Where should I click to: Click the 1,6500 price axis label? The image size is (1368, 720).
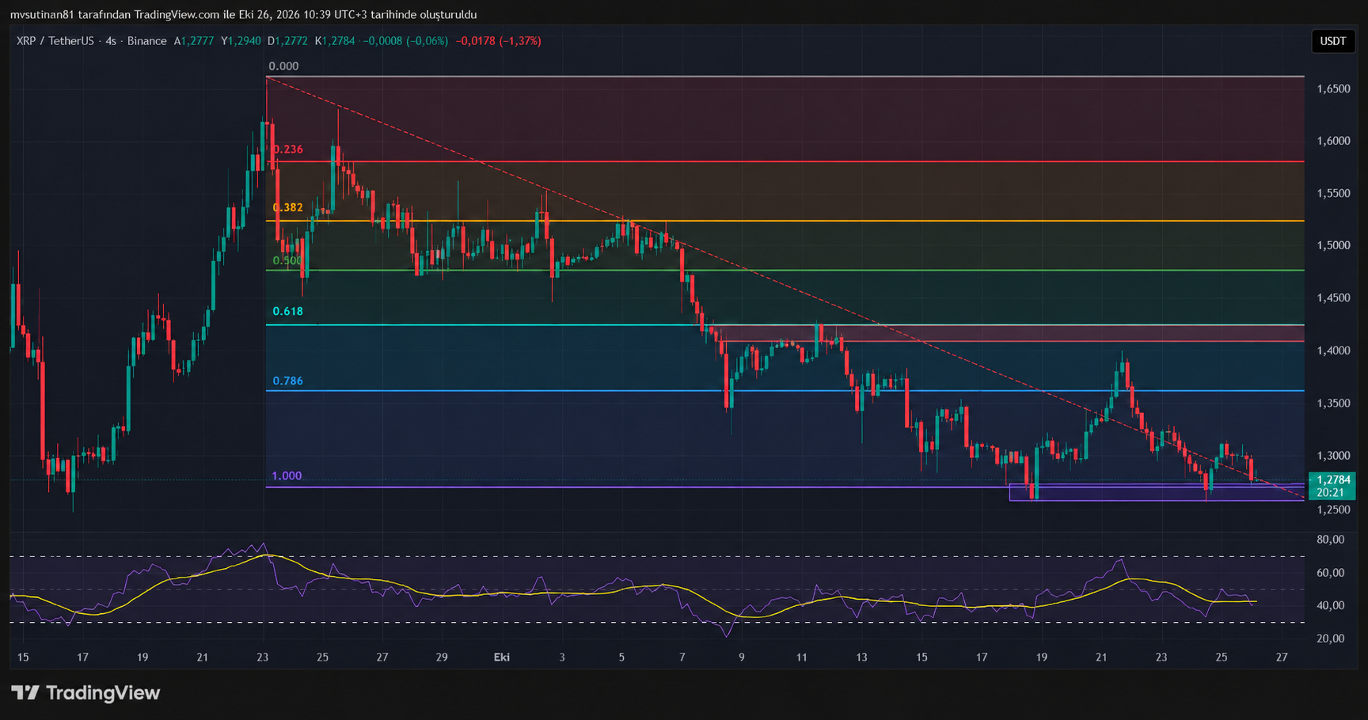[x=1333, y=89]
